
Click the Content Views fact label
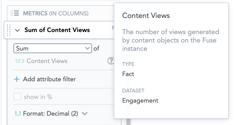click(47, 61)
